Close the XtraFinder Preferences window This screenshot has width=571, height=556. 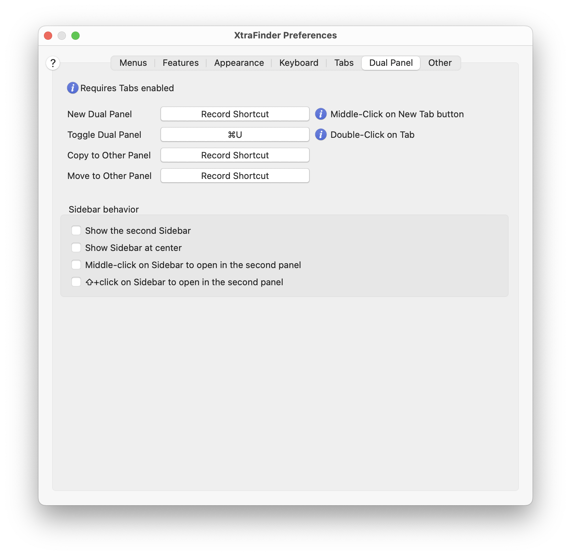[x=48, y=36]
